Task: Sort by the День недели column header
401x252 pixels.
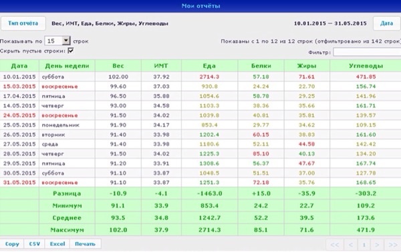Action: coord(67,66)
